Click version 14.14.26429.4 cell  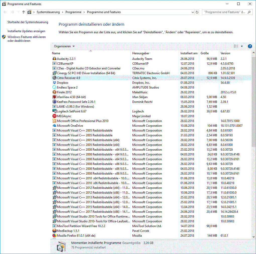click(x=229, y=212)
